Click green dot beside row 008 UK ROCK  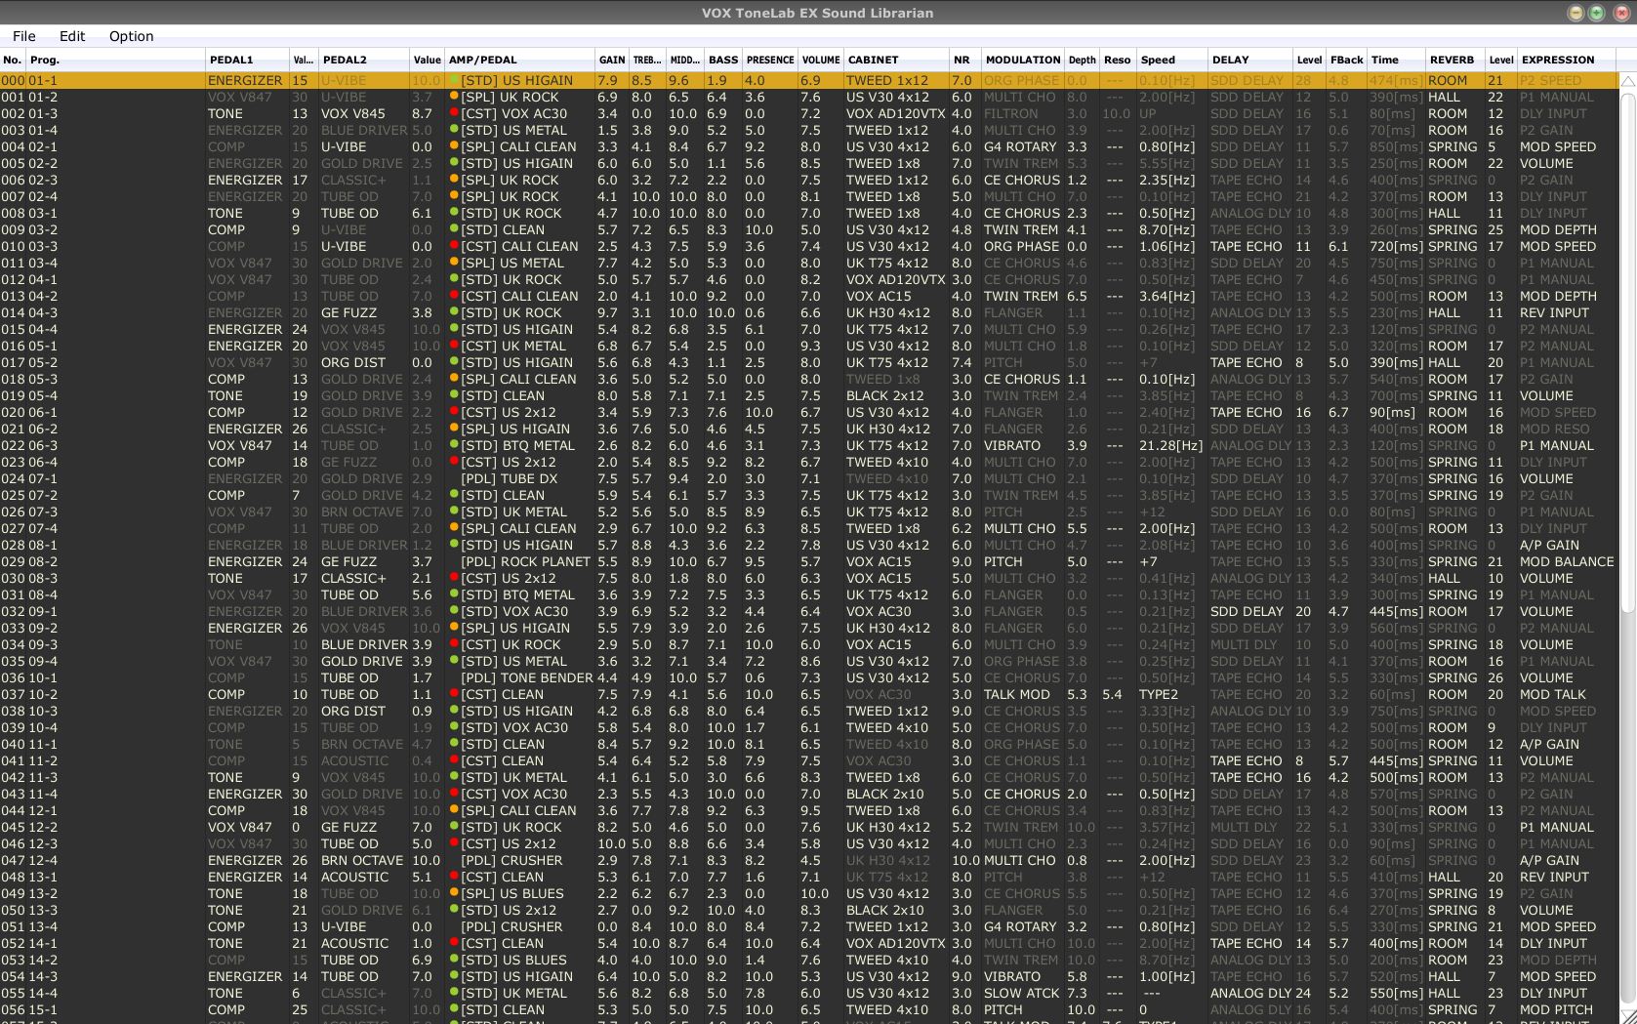pyautogui.click(x=454, y=213)
